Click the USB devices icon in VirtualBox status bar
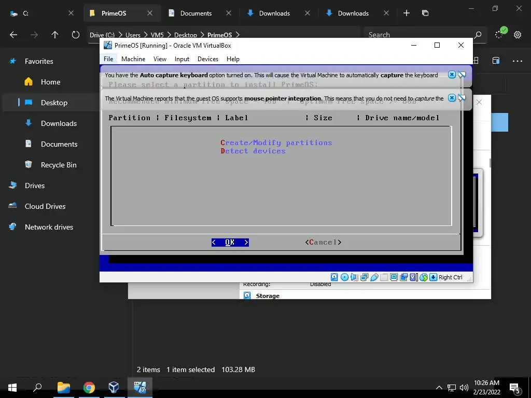The height and width of the screenshot is (398, 531). 374,277
